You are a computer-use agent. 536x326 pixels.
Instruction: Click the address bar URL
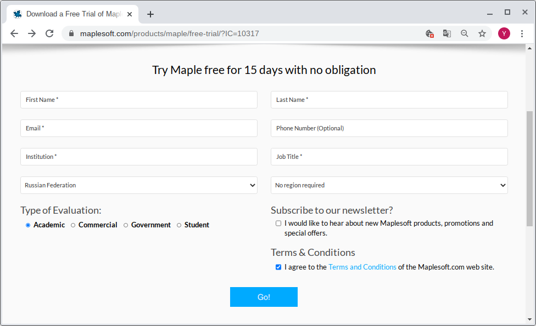tap(169, 33)
